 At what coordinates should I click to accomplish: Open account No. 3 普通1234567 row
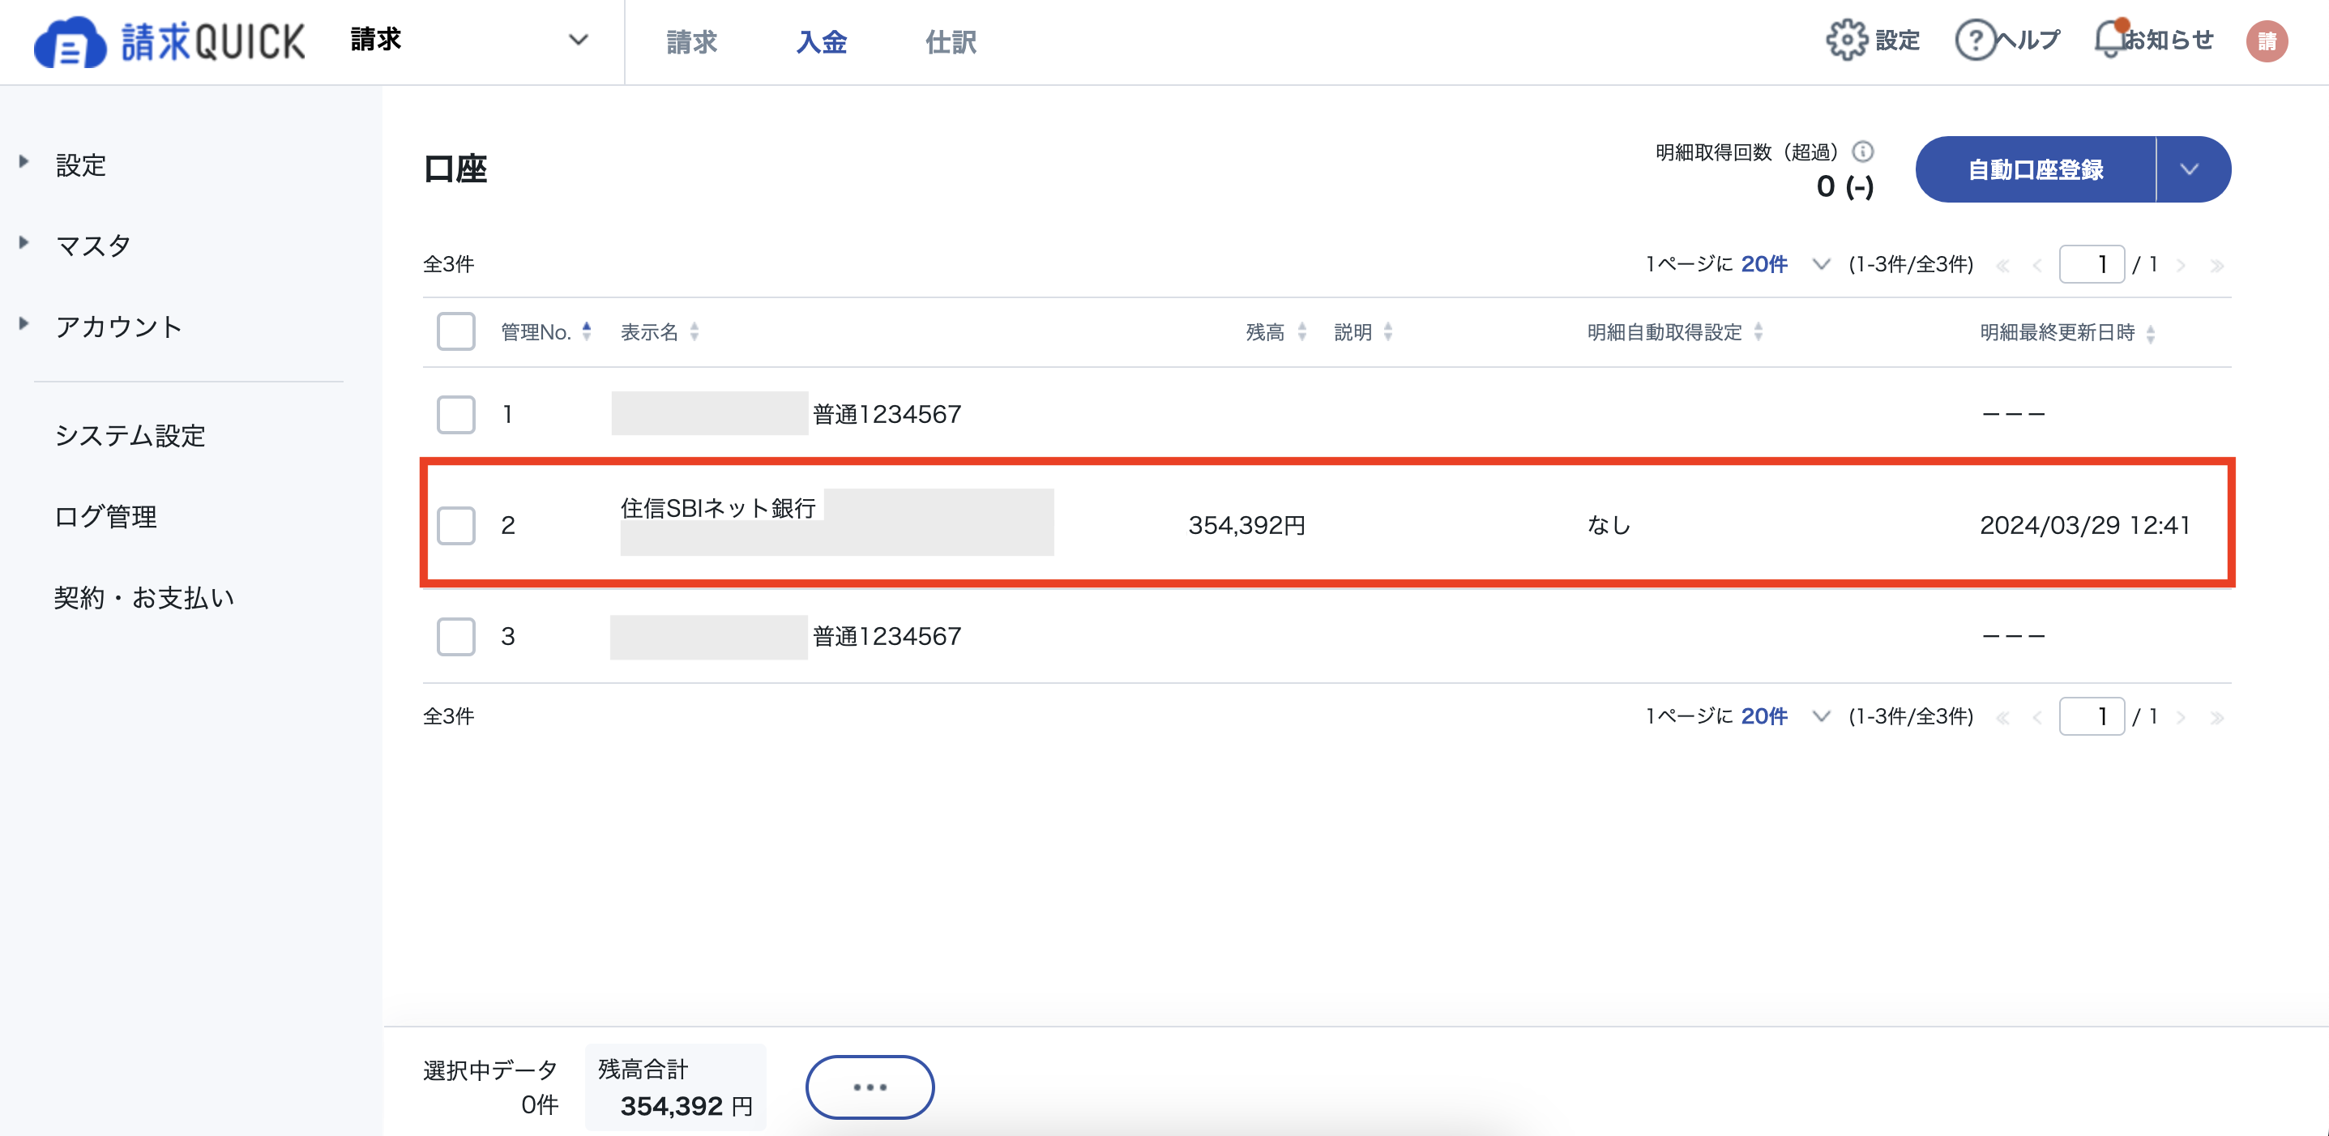(887, 636)
